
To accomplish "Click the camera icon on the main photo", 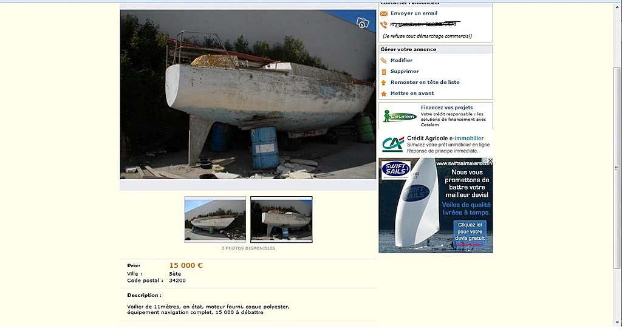I will point(363,22).
